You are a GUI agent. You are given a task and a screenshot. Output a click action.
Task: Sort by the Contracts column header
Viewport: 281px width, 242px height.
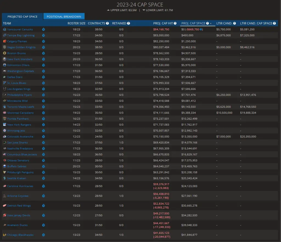pyautogui.click(x=96, y=23)
